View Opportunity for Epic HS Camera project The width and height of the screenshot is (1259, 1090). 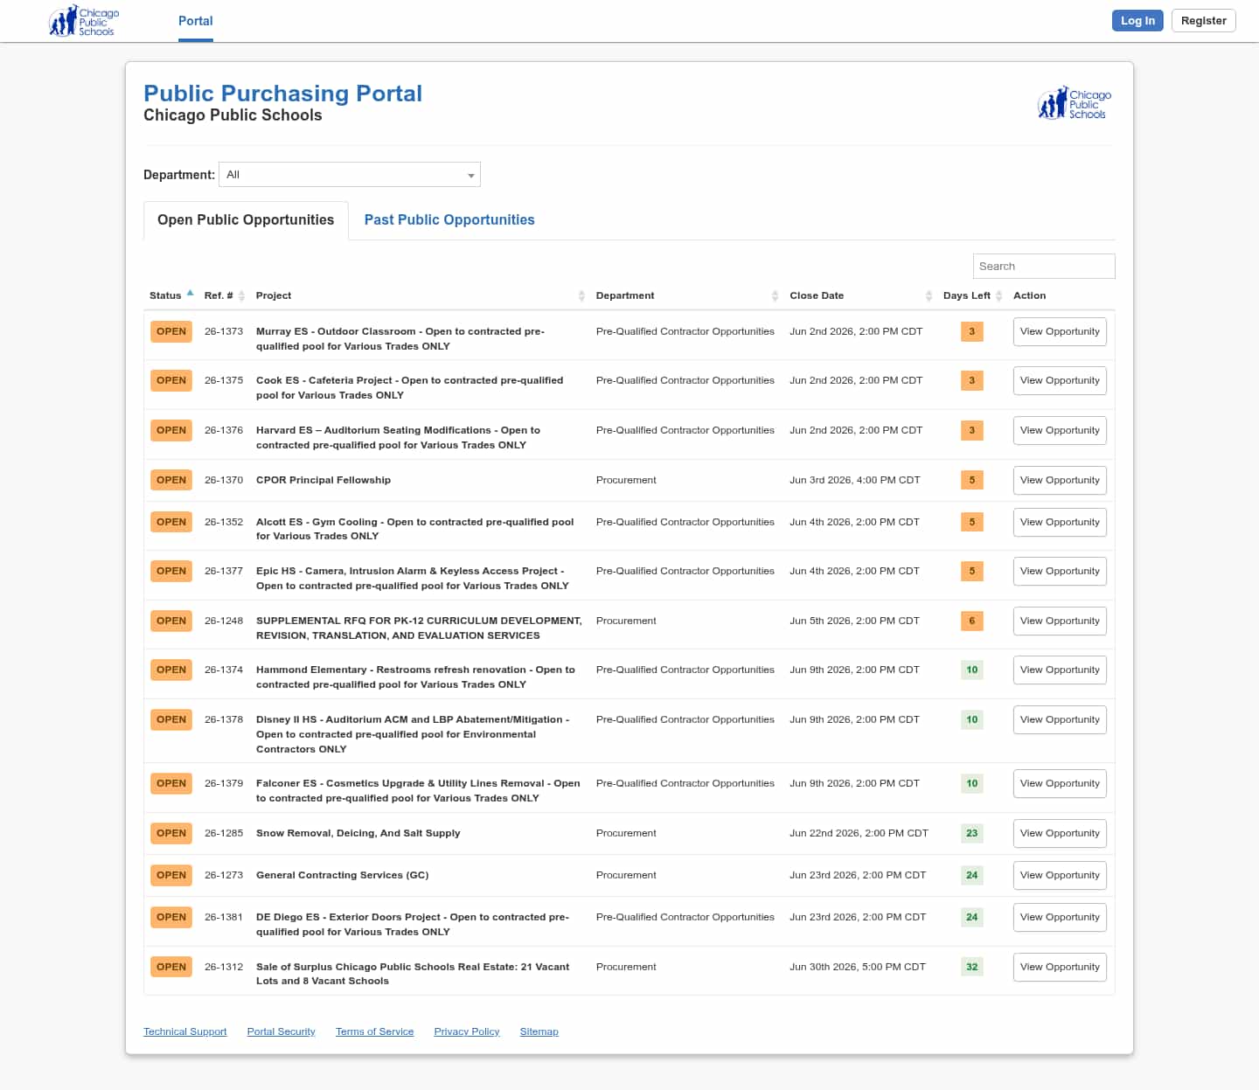click(x=1060, y=572)
